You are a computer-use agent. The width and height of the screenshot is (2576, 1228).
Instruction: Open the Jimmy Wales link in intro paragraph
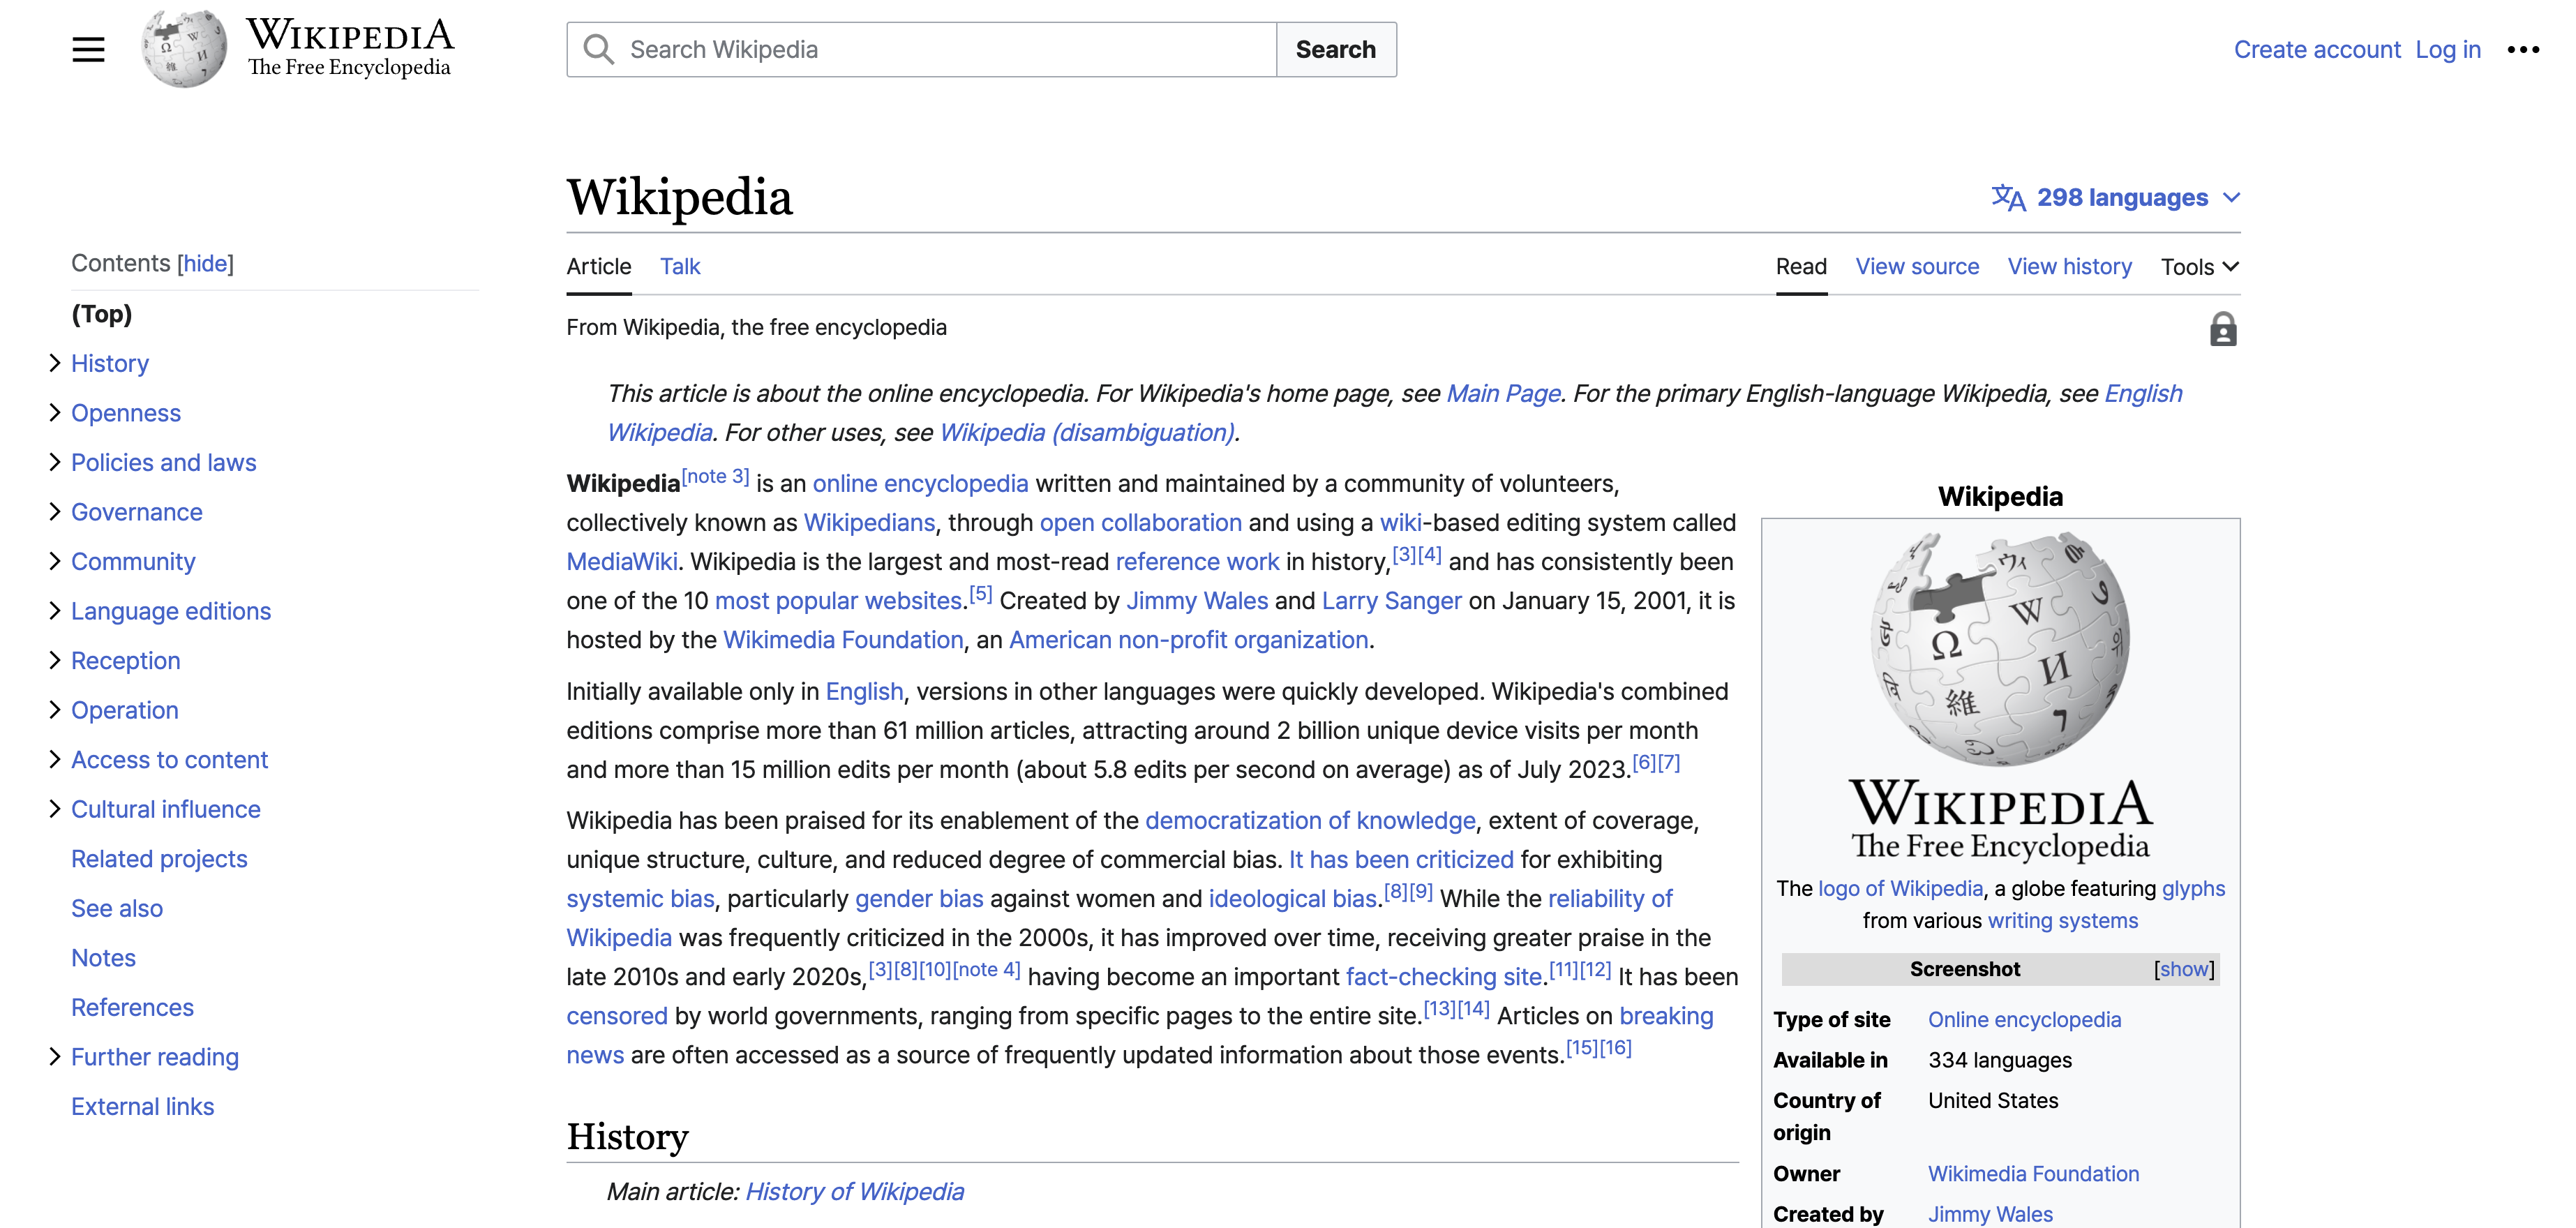1196,600
